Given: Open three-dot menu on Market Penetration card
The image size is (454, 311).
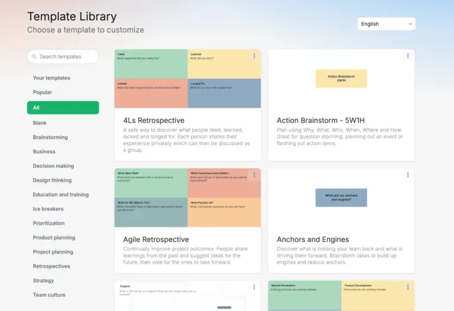Looking at the screenshot, I should 408,287.
